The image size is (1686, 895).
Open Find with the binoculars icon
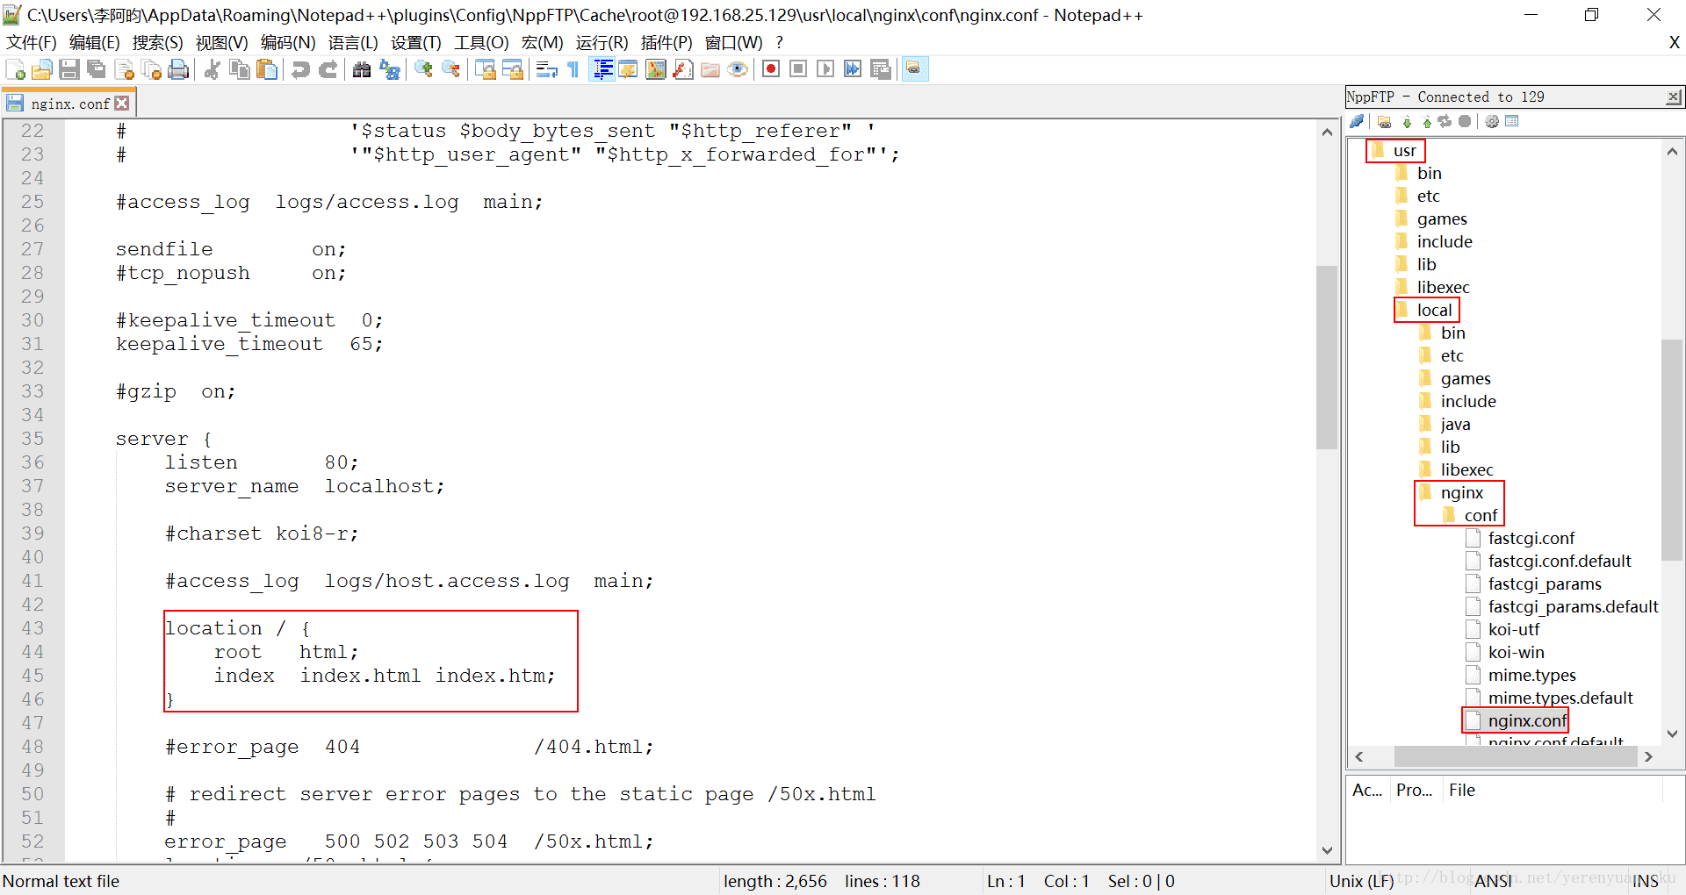coord(362,69)
